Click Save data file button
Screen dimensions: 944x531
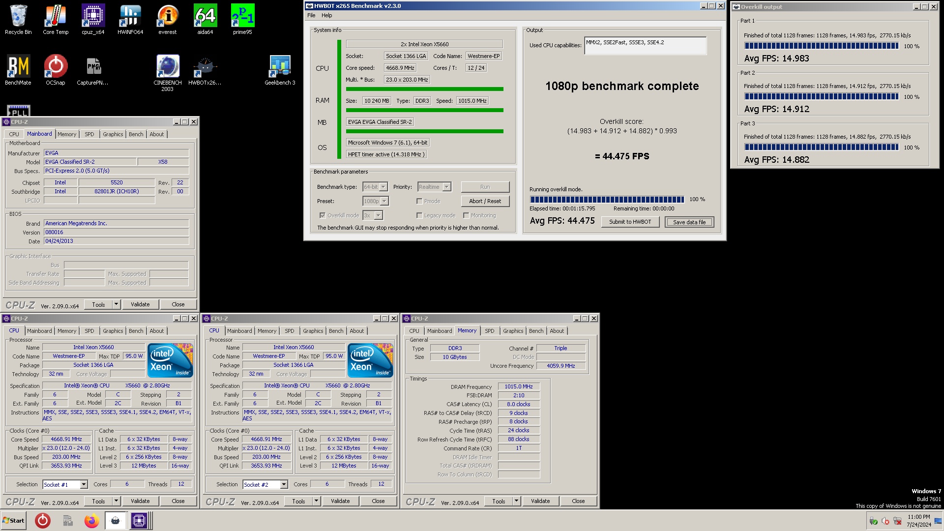[689, 222]
